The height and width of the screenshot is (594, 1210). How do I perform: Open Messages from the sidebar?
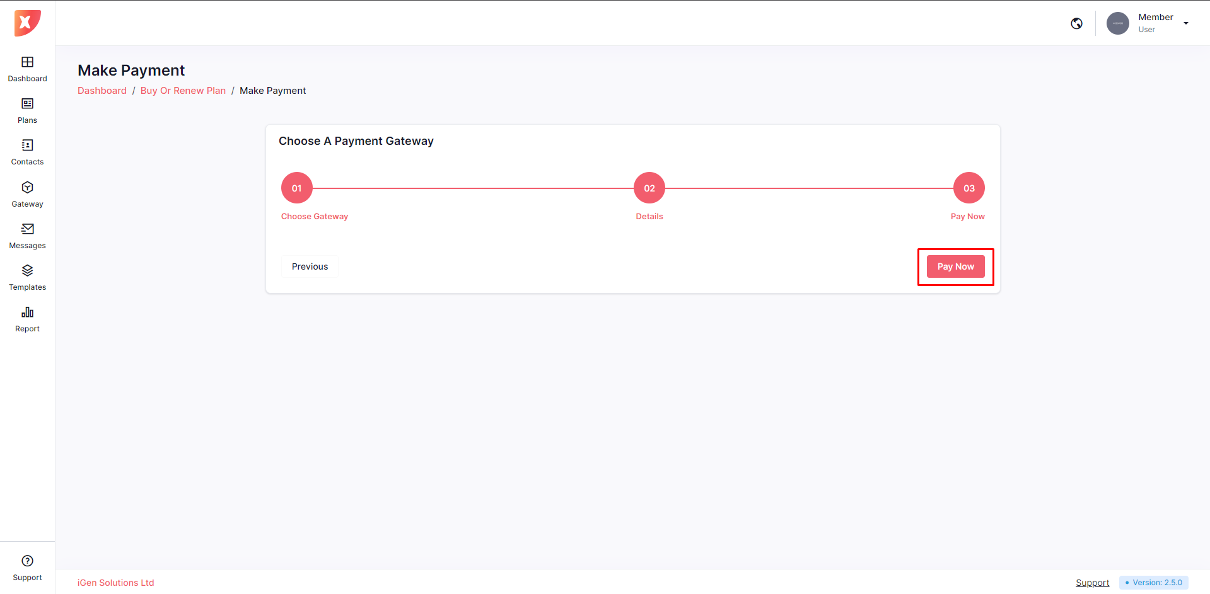point(27,229)
